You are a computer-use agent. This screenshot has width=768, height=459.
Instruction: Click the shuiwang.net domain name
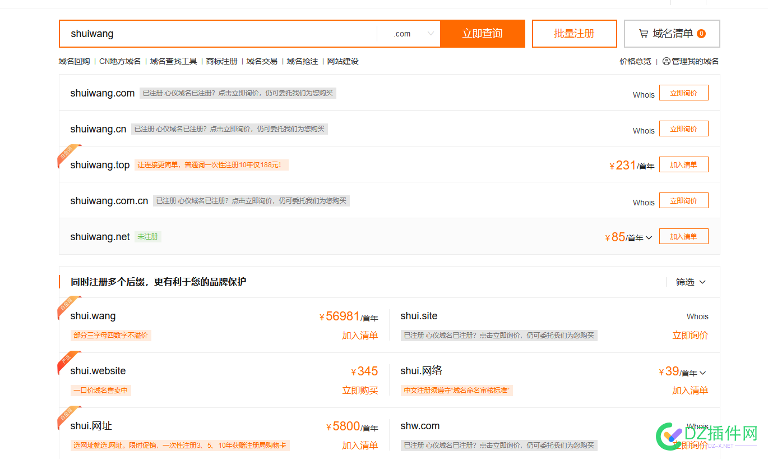100,237
